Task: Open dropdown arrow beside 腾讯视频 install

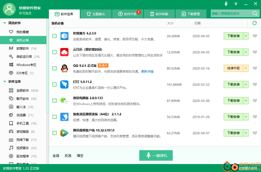Action: (246, 133)
